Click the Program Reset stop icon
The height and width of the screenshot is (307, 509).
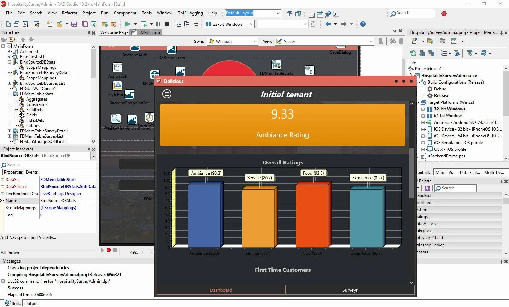point(167,24)
